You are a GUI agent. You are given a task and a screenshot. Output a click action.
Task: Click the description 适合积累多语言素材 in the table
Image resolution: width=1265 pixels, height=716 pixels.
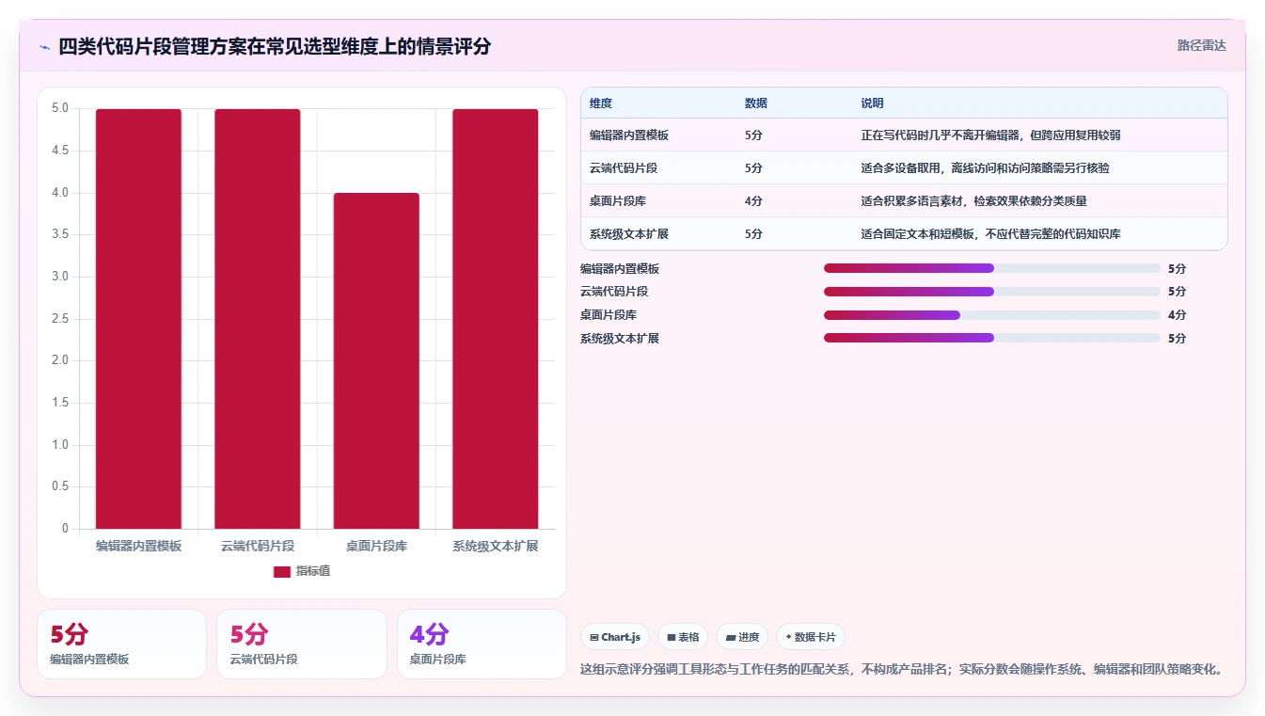[x=974, y=201]
